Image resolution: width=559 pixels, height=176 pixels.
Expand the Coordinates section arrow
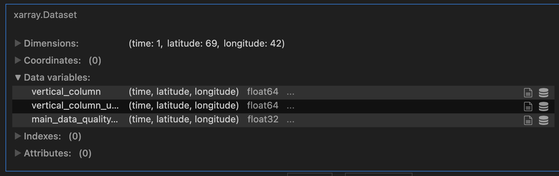[x=18, y=60]
